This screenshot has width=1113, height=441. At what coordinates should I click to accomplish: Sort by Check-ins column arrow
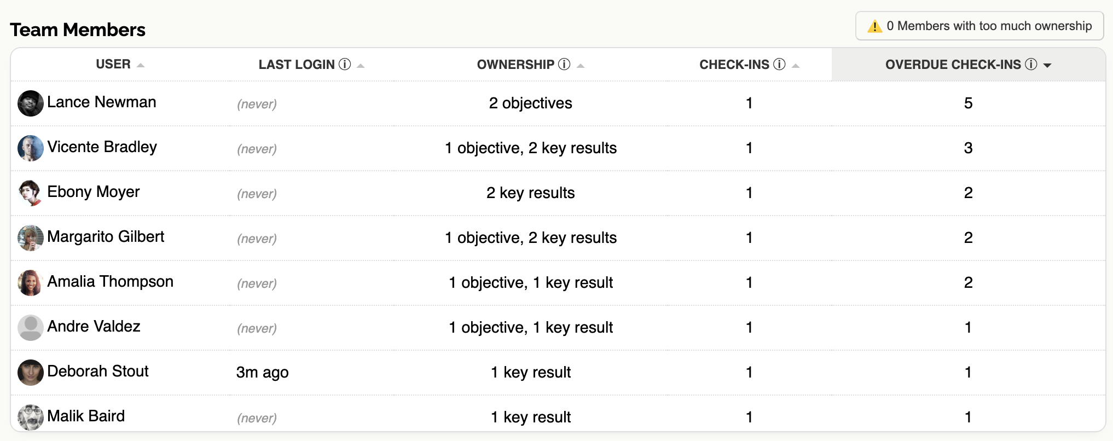(x=796, y=66)
